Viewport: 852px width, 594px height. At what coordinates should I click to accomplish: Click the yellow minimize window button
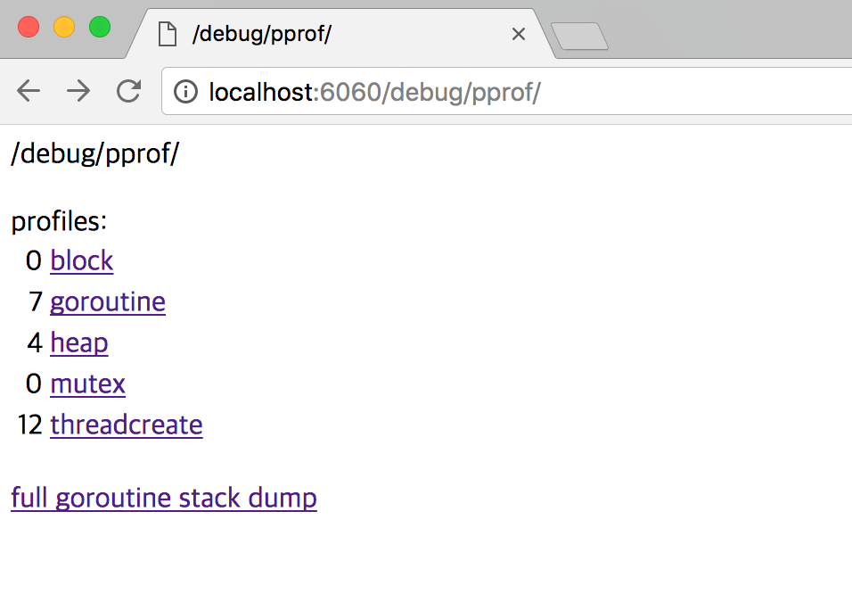click(x=63, y=28)
